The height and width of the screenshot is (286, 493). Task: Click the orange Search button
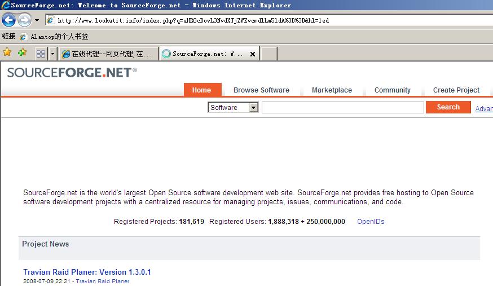pyautogui.click(x=448, y=107)
